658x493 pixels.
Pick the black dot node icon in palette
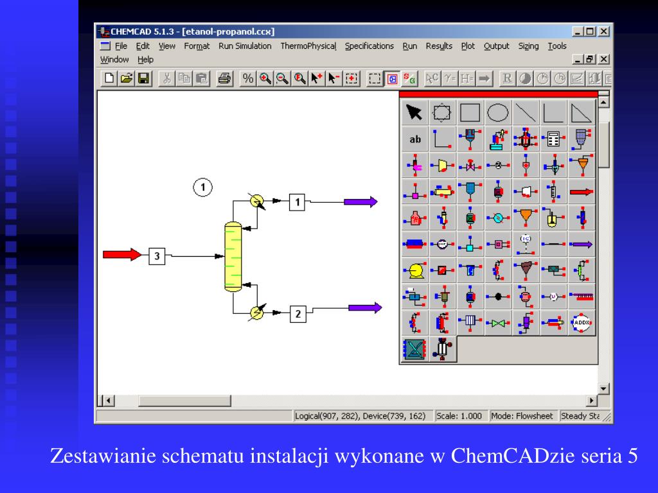pos(498,297)
